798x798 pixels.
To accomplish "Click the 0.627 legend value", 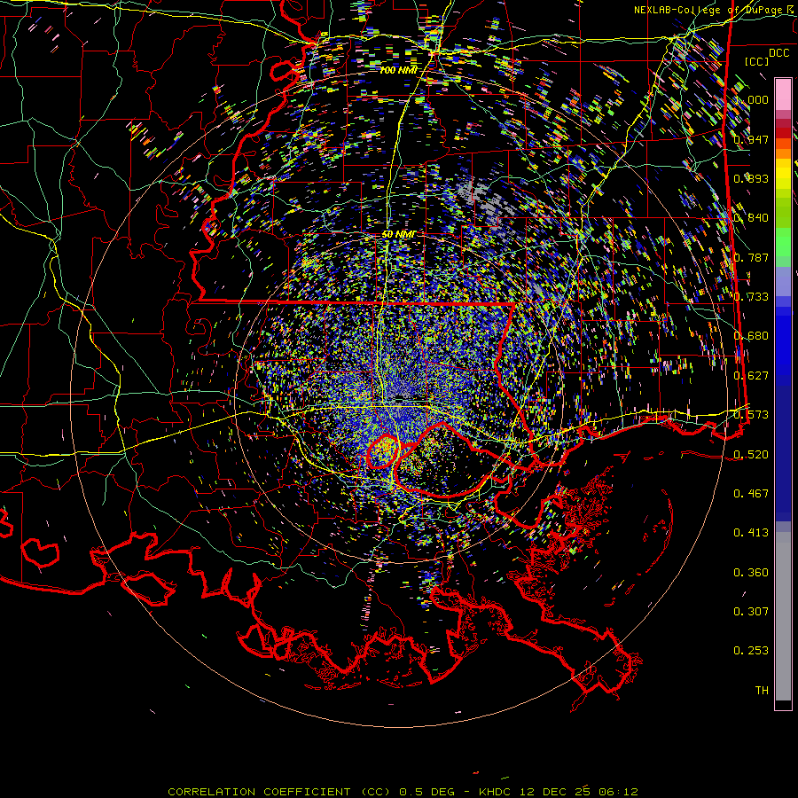I will [x=751, y=376].
